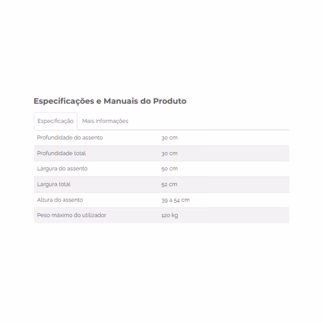Select the 52 cm total width value
Viewport: 323px width, 323px height.
169,185
